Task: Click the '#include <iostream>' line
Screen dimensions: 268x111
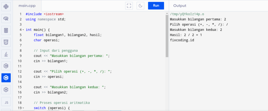Action: click(44, 14)
